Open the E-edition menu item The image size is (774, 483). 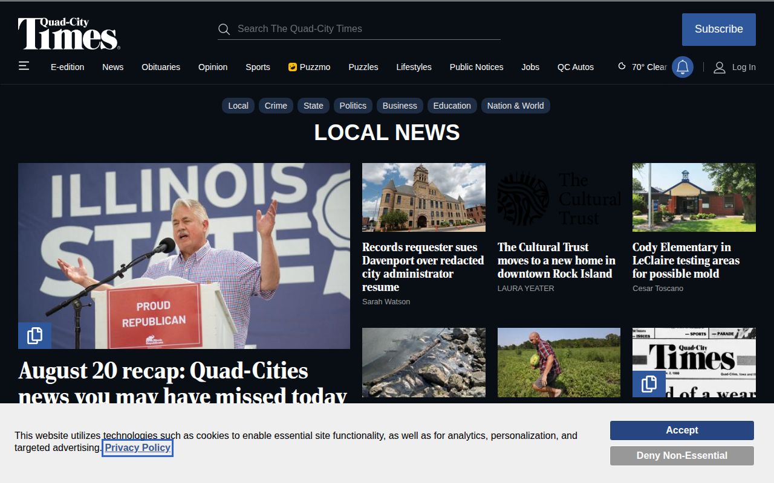[x=68, y=67]
